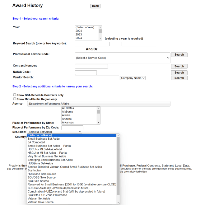Focus the NAICS Code field
This screenshot has width=205, height=205.
pos(86,72)
